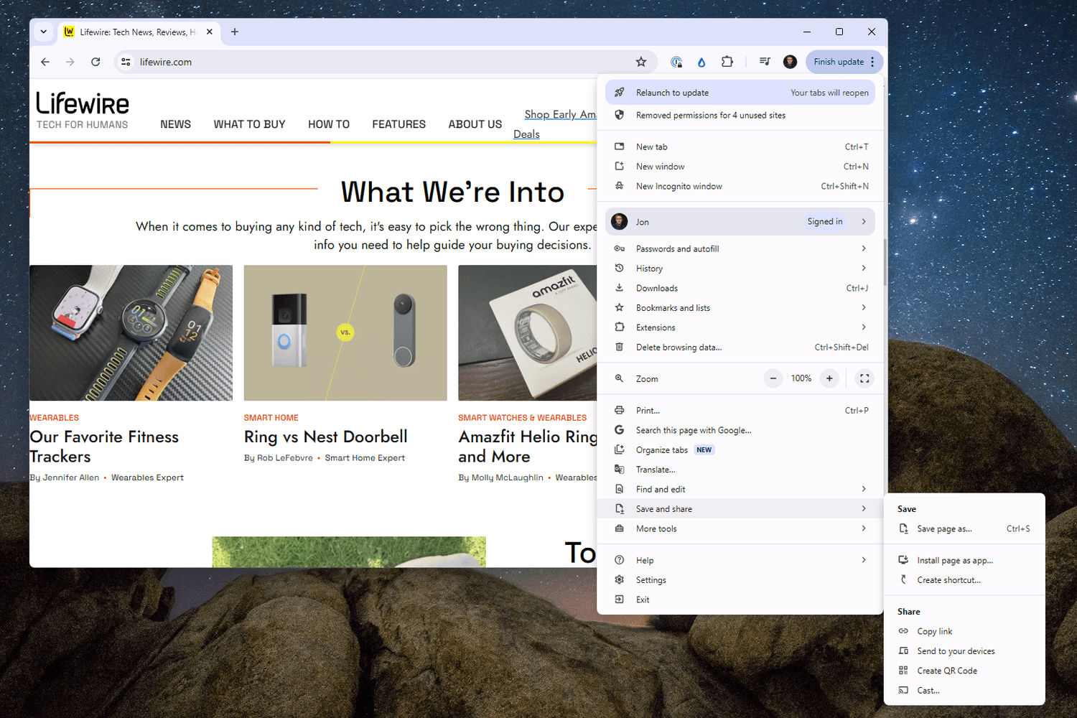Open the media playlist icon in toolbar

764,62
